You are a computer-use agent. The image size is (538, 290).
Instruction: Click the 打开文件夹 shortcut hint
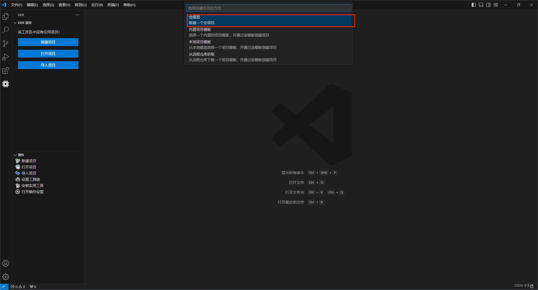(315, 192)
